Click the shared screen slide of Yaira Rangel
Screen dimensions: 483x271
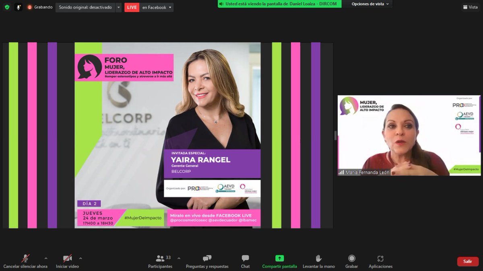[x=168, y=135]
